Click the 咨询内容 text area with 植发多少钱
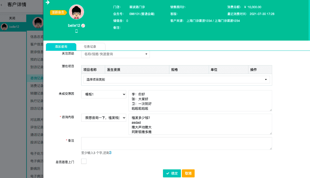Screen dimensions: 310x178 [x=200, y=124]
